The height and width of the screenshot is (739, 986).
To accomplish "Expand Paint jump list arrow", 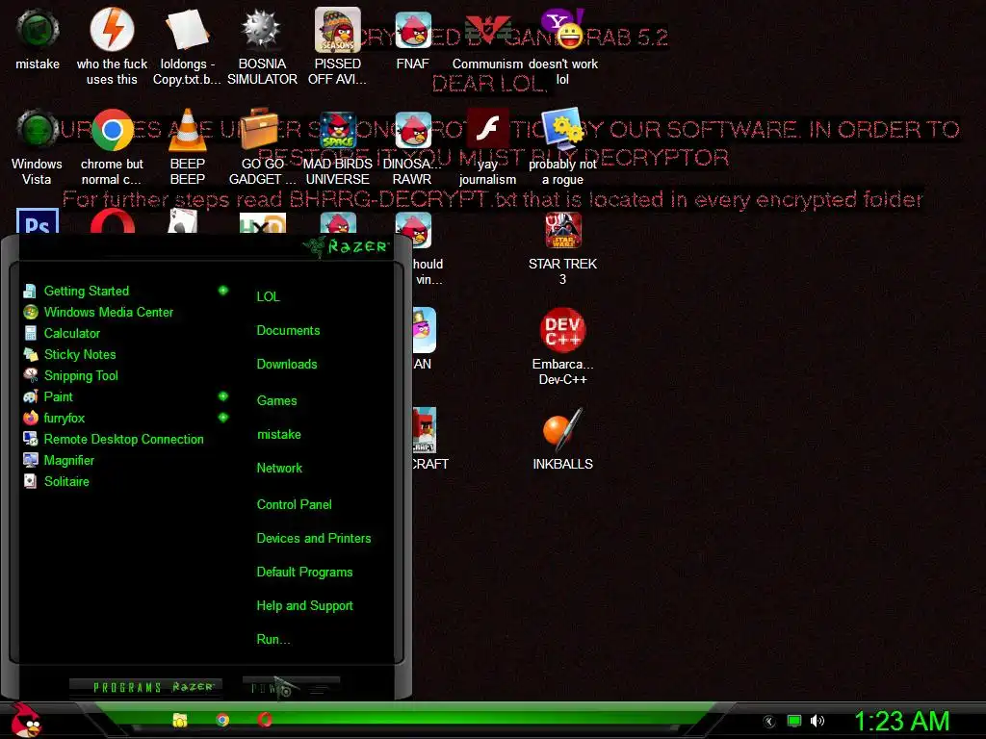I will tap(222, 395).
